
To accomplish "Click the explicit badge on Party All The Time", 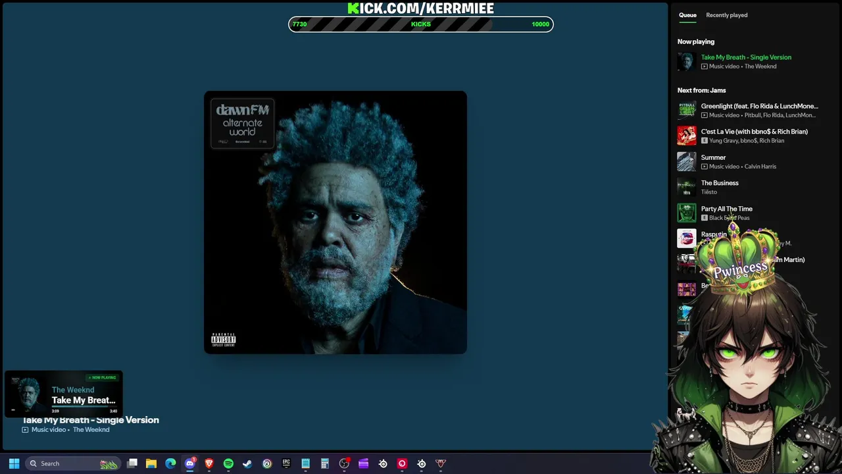I will [705, 218].
